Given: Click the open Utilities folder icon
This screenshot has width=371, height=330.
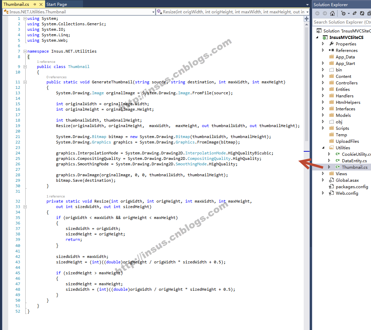Looking at the screenshot, I should [x=331, y=148].
